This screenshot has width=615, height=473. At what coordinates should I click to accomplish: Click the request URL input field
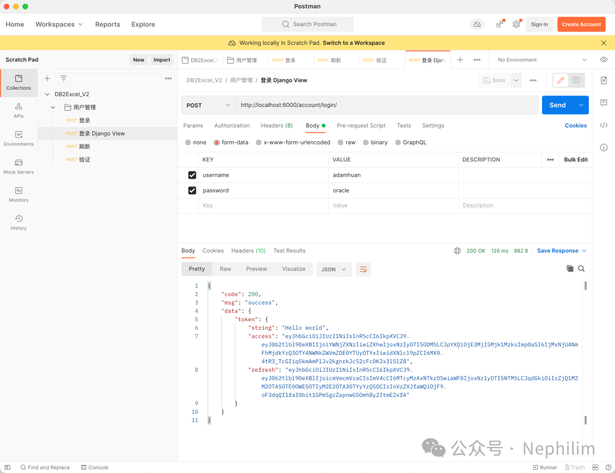click(x=386, y=105)
